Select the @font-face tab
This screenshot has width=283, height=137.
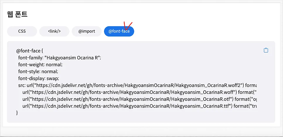pos(119,31)
